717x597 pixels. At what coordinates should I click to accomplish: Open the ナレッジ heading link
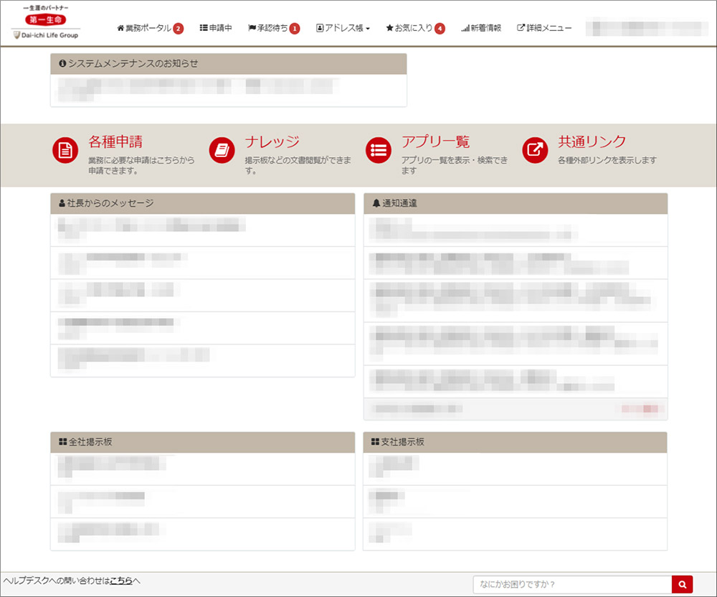272,141
